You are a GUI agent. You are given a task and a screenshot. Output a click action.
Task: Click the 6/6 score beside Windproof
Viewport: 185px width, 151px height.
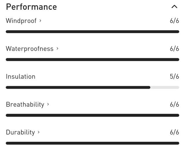174,21
